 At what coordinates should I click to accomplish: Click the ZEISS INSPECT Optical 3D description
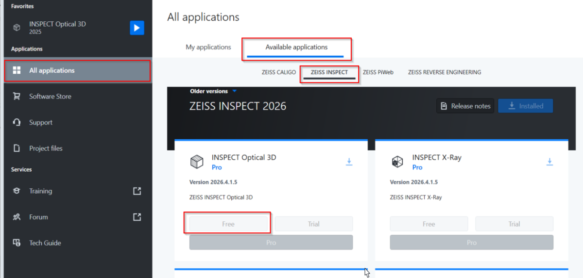tap(221, 197)
